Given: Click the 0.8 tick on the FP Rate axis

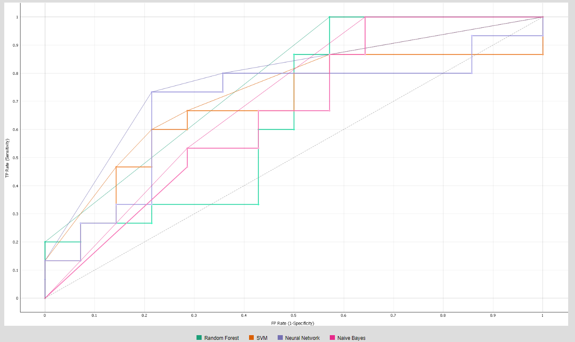Looking at the screenshot, I should pyautogui.click(x=443, y=315).
